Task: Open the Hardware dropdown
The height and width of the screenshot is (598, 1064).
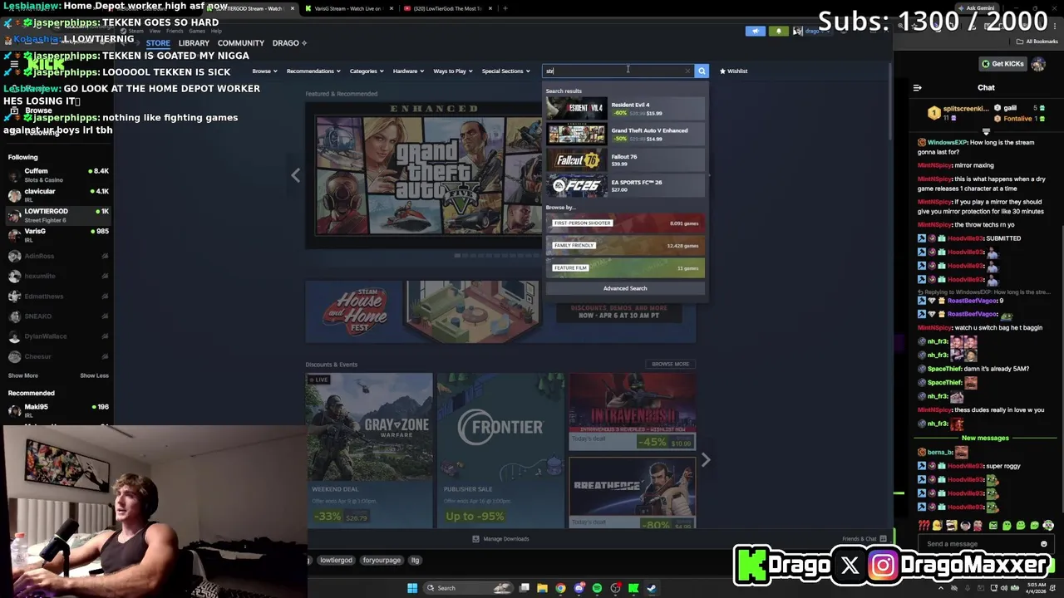Action: 408,71
